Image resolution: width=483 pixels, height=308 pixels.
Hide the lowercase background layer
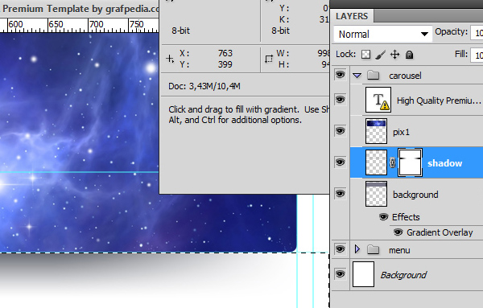point(340,194)
